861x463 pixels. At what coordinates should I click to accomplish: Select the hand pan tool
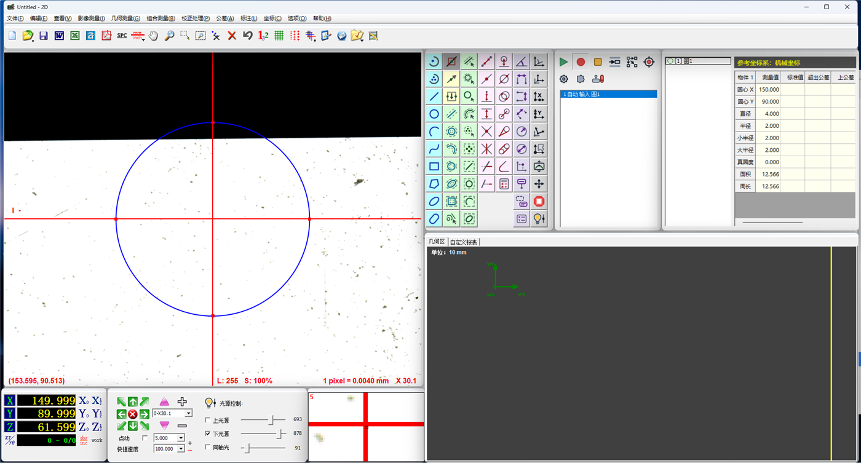coord(153,36)
